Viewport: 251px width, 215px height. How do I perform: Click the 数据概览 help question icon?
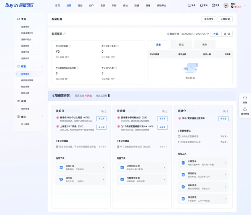[64, 34]
